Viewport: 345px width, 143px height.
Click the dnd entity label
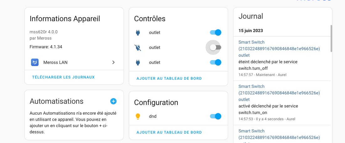click(153, 116)
